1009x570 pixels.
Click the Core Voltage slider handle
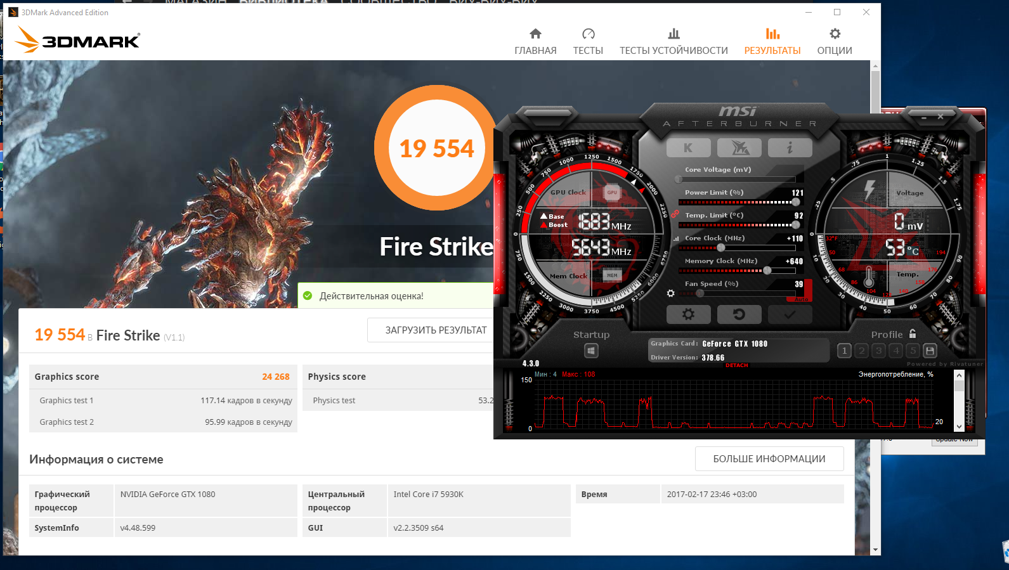pos(679,179)
